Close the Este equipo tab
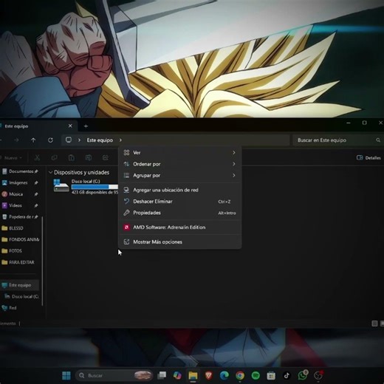The image size is (384, 384). (x=70, y=126)
